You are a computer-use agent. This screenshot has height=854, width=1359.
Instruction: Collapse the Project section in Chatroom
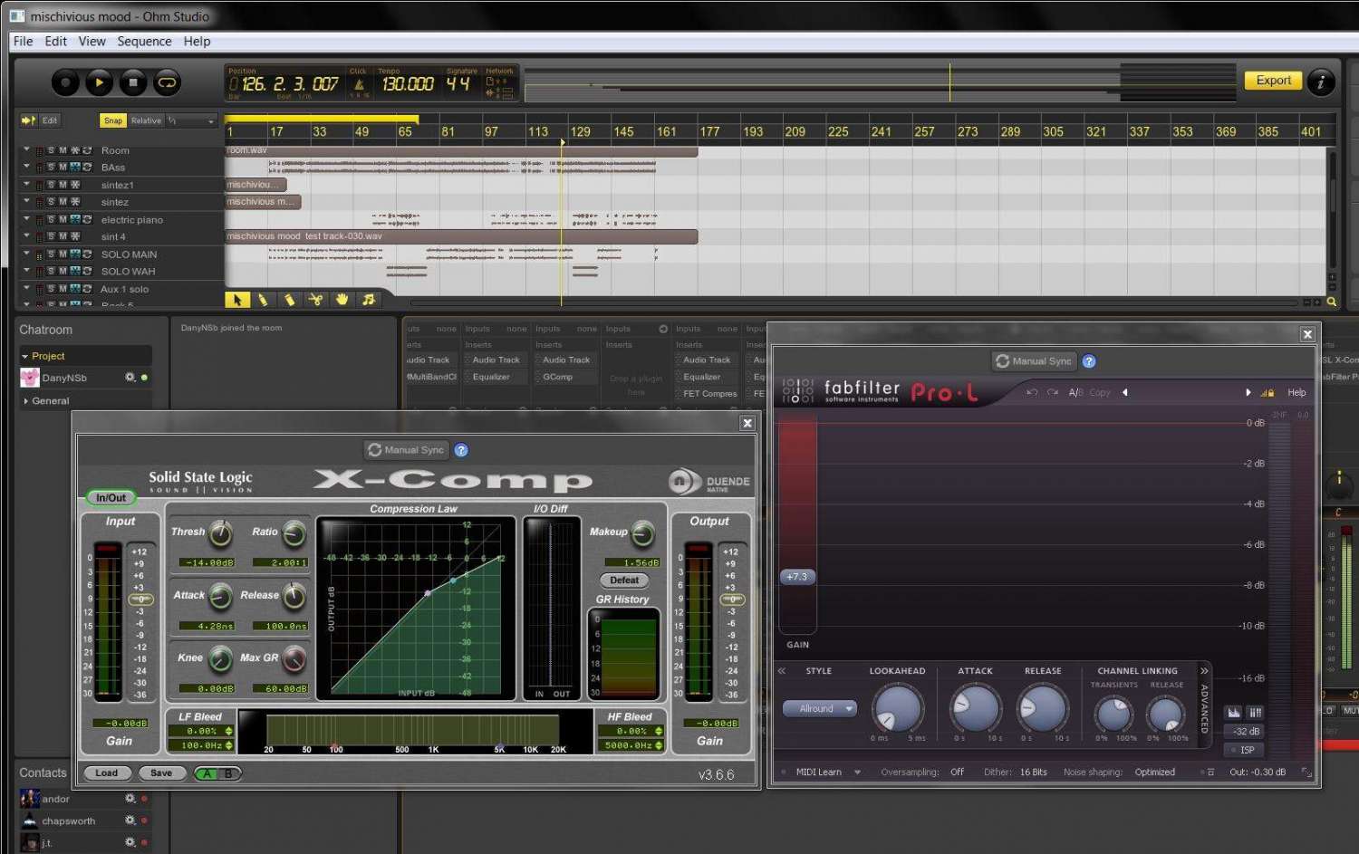(x=25, y=357)
